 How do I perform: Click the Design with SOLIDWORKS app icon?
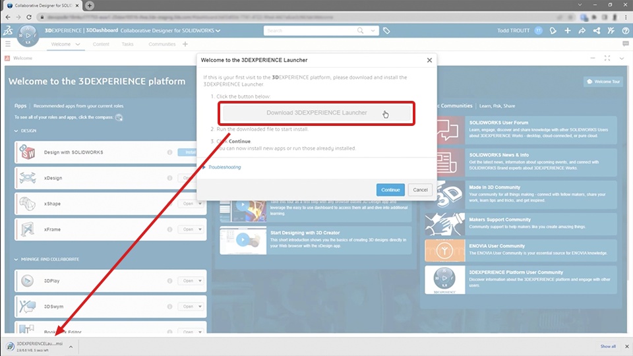pyautogui.click(x=28, y=152)
